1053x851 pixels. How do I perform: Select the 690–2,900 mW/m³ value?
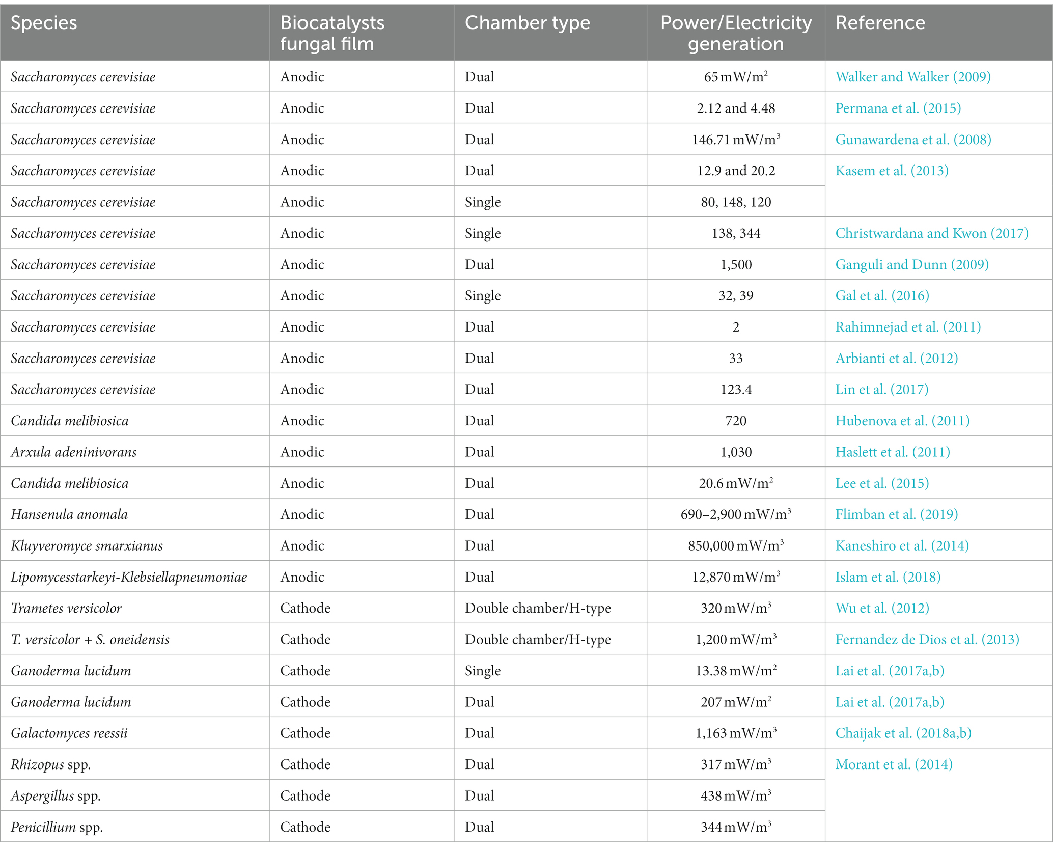pyautogui.click(x=736, y=514)
